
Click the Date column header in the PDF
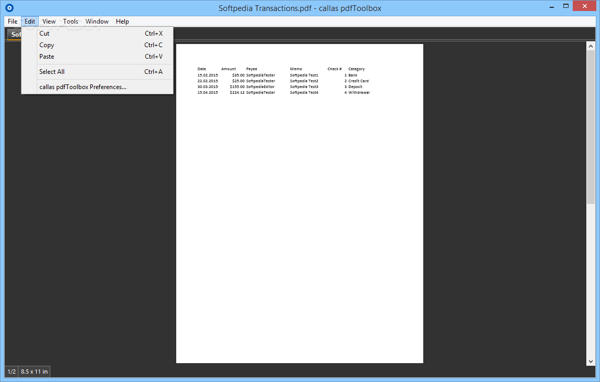(201, 69)
